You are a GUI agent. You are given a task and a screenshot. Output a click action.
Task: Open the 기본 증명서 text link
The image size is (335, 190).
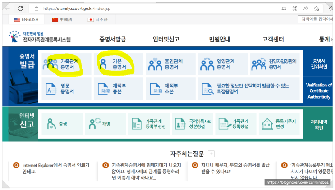click(119, 64)
